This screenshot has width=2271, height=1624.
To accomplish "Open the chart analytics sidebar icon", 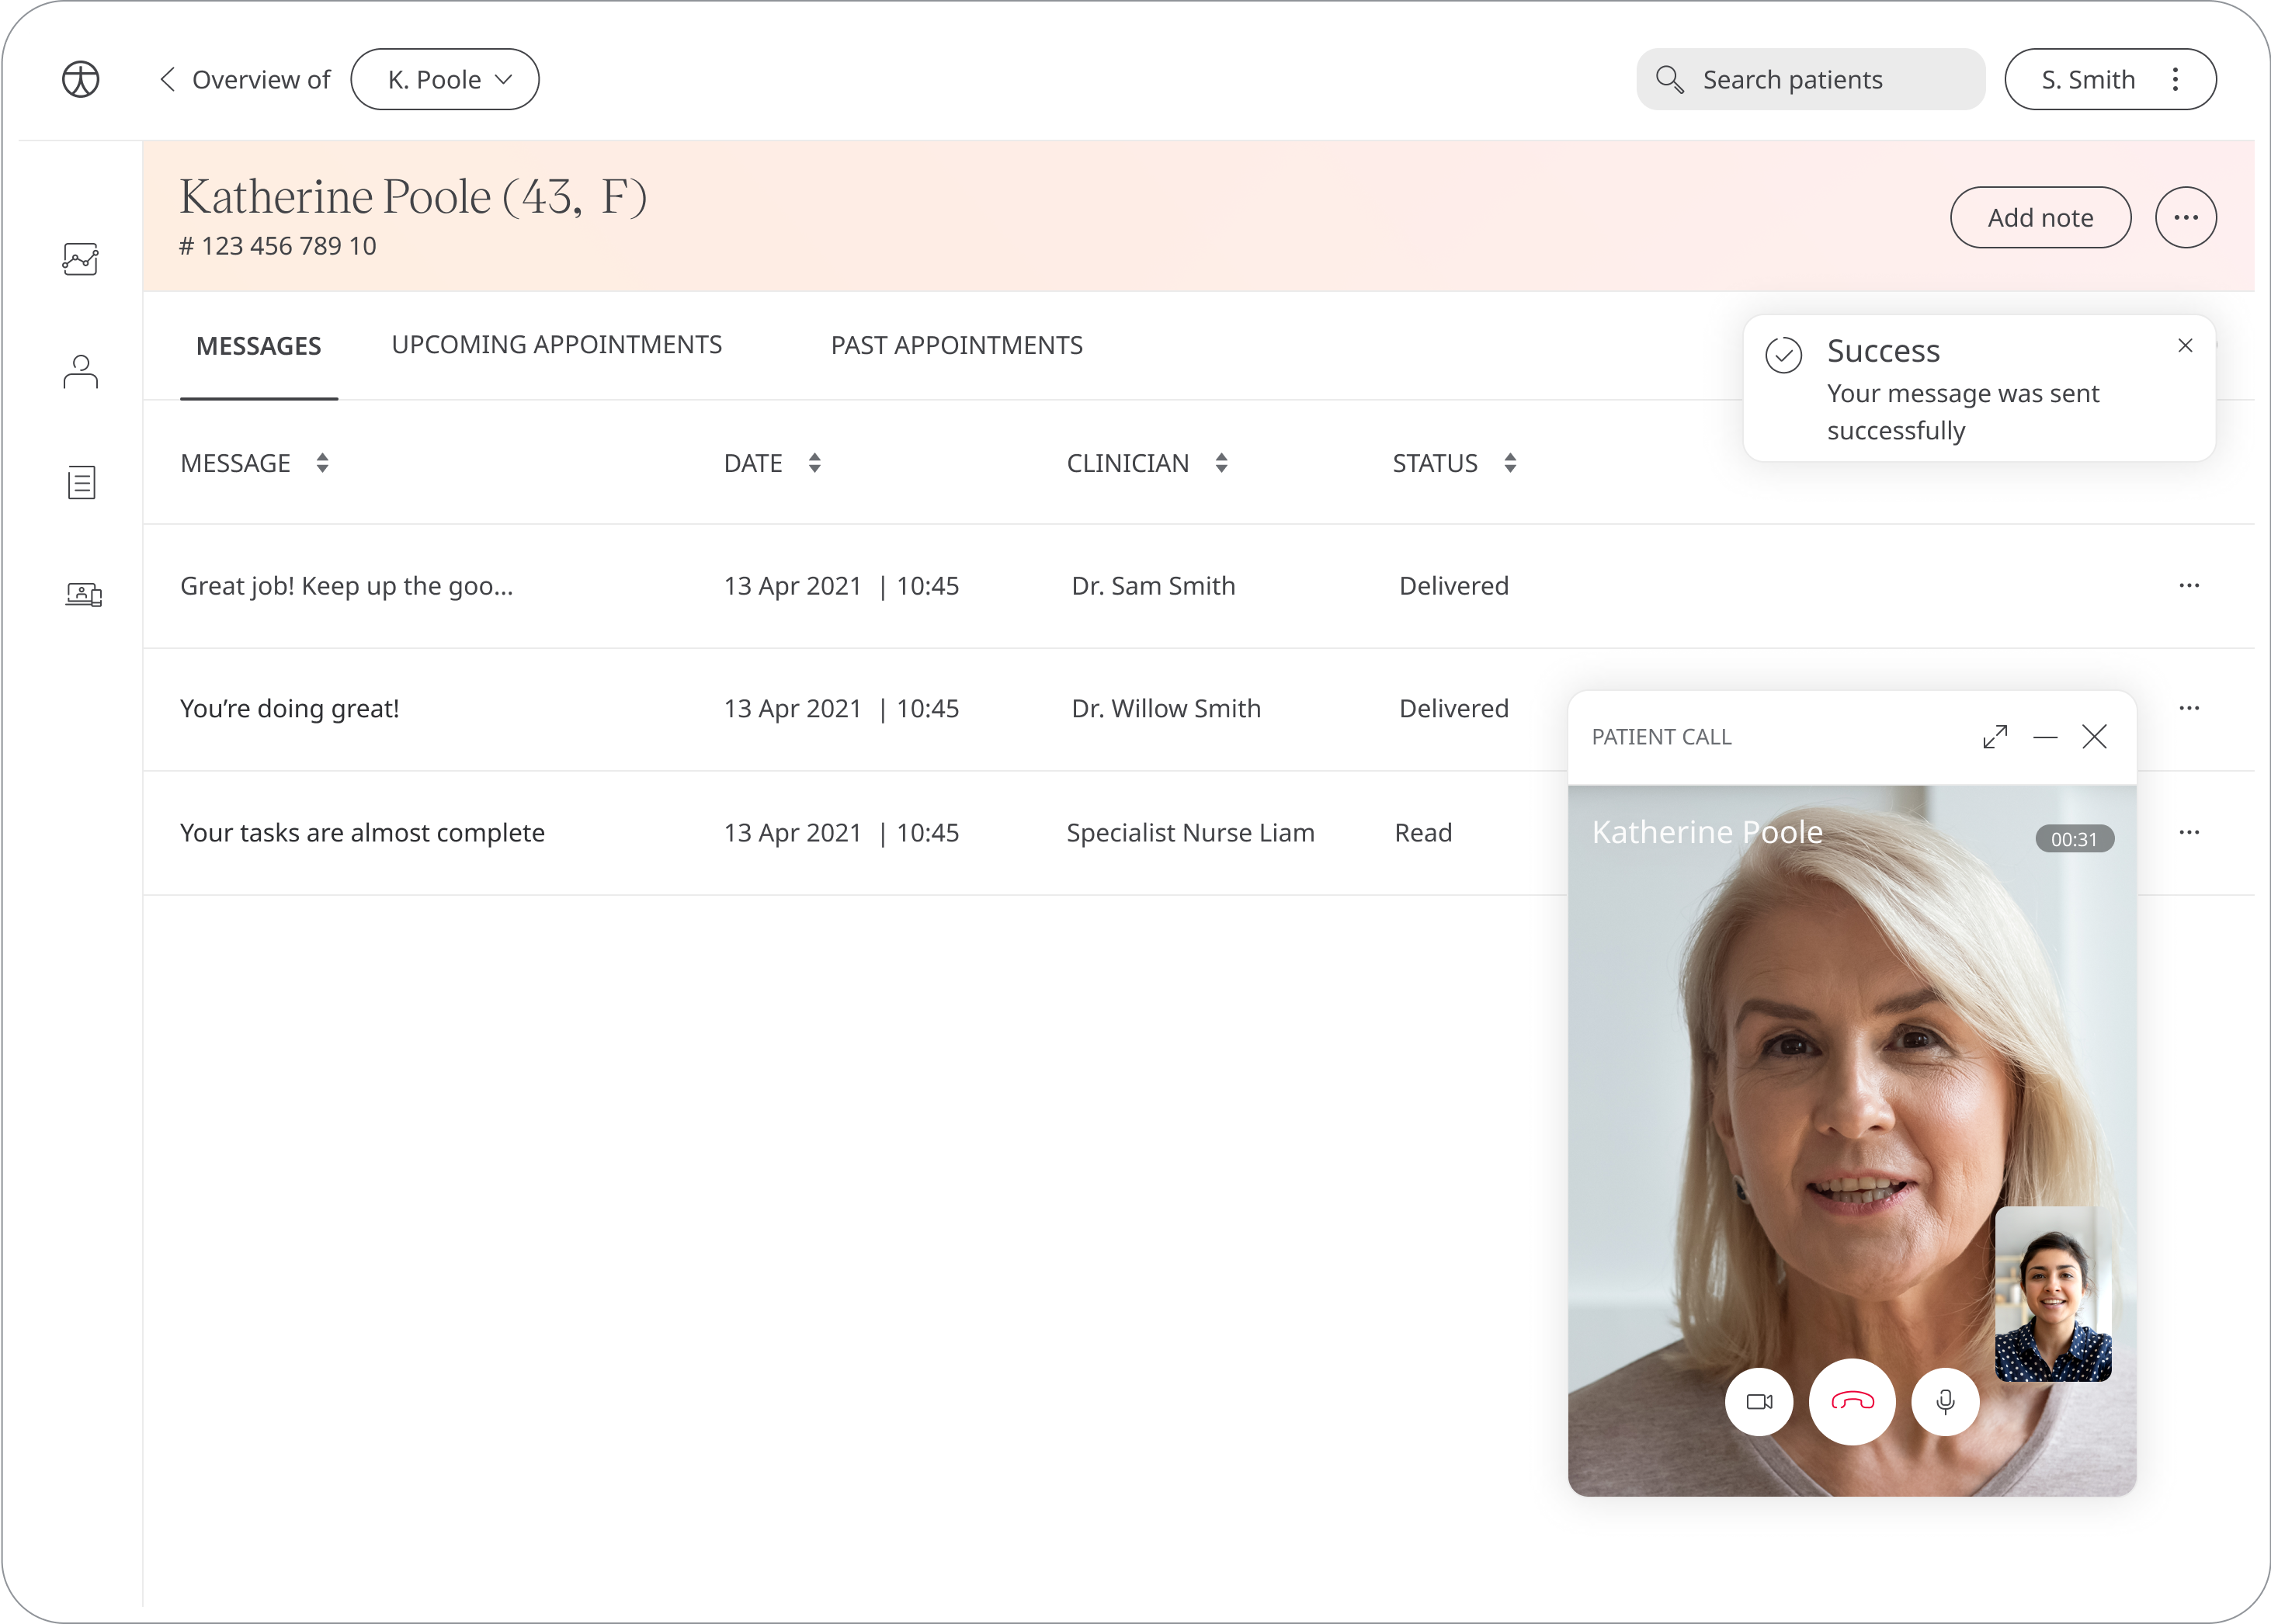I will click(x=81, y=259).
